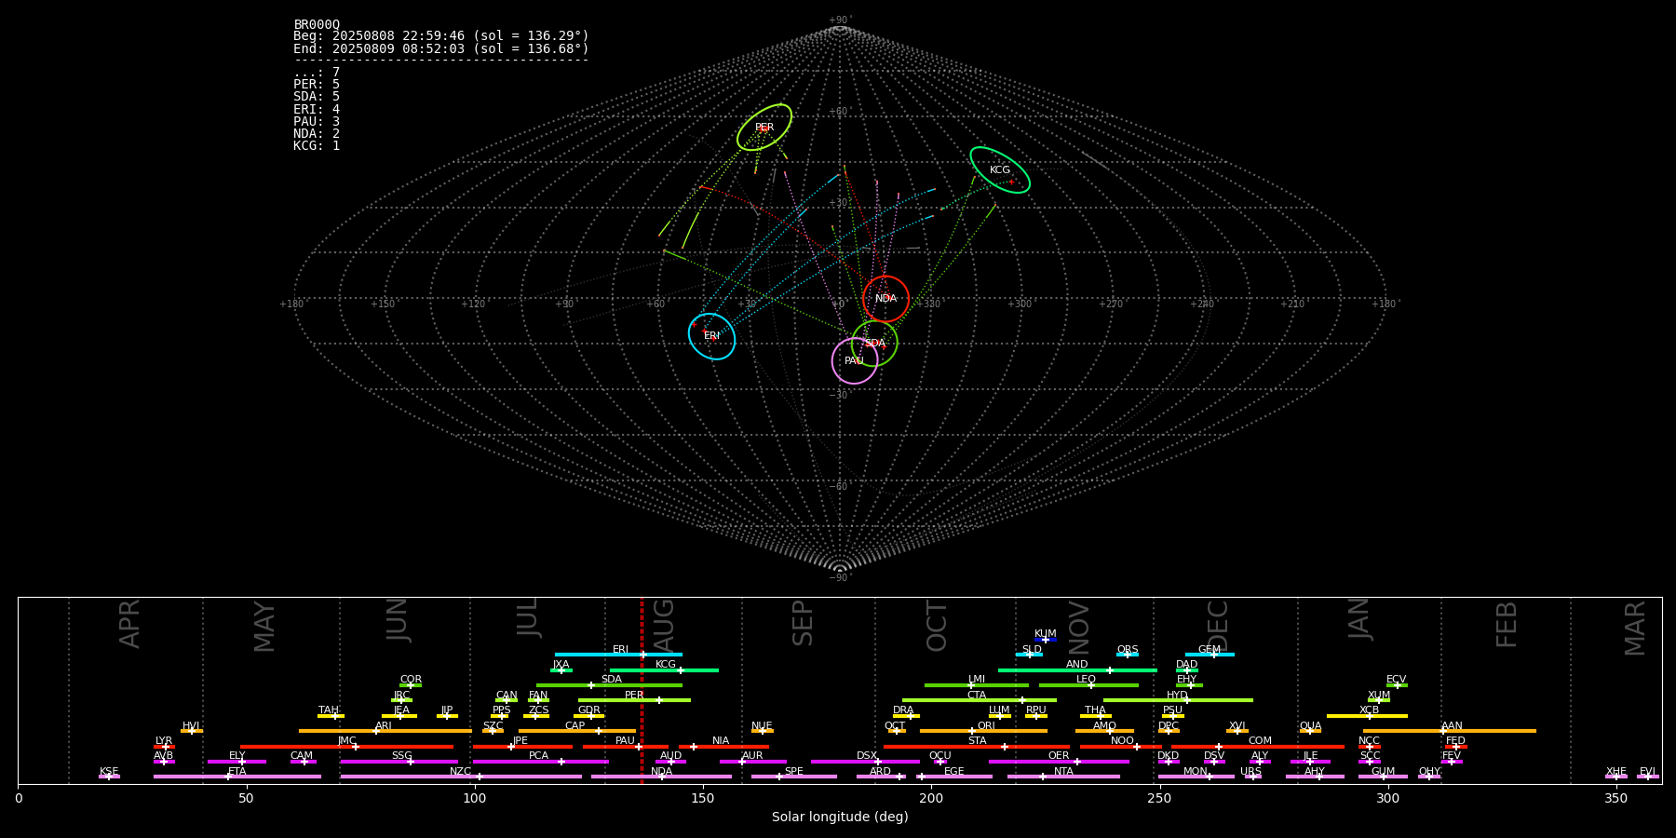
Task: Click the pink NTA bar in timeline
Action: (1063, 777)
